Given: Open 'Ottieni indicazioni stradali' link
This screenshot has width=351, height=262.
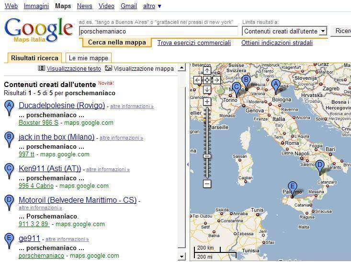Looking at the screenshot, I should [x=277, y=43].
